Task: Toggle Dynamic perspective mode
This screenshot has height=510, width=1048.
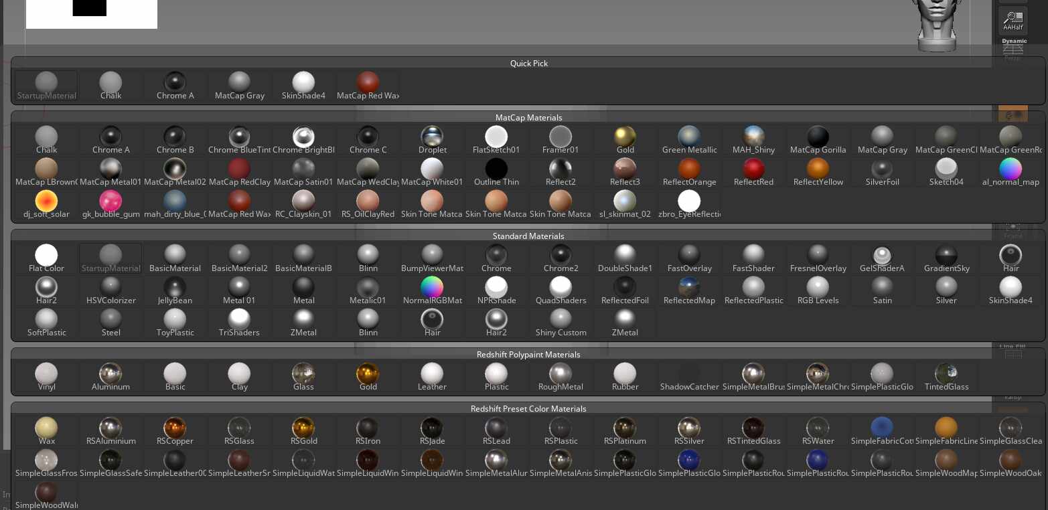Action: 1014,47
